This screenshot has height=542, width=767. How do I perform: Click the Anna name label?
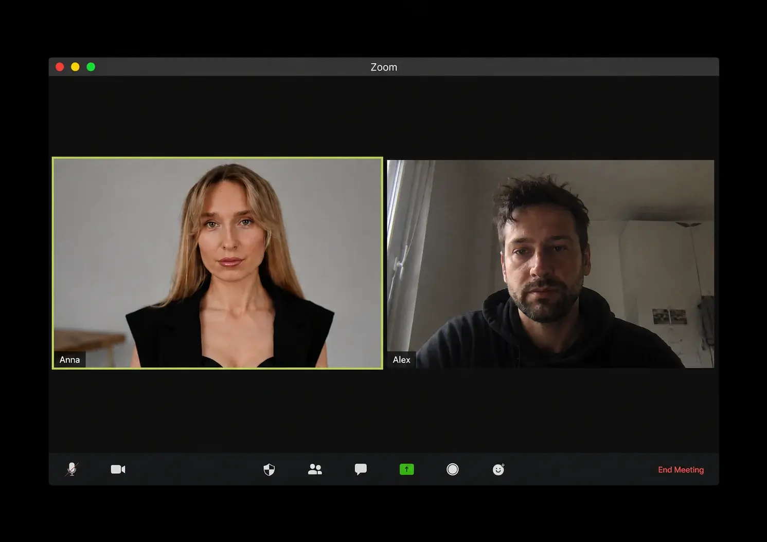tap(70, 360)
